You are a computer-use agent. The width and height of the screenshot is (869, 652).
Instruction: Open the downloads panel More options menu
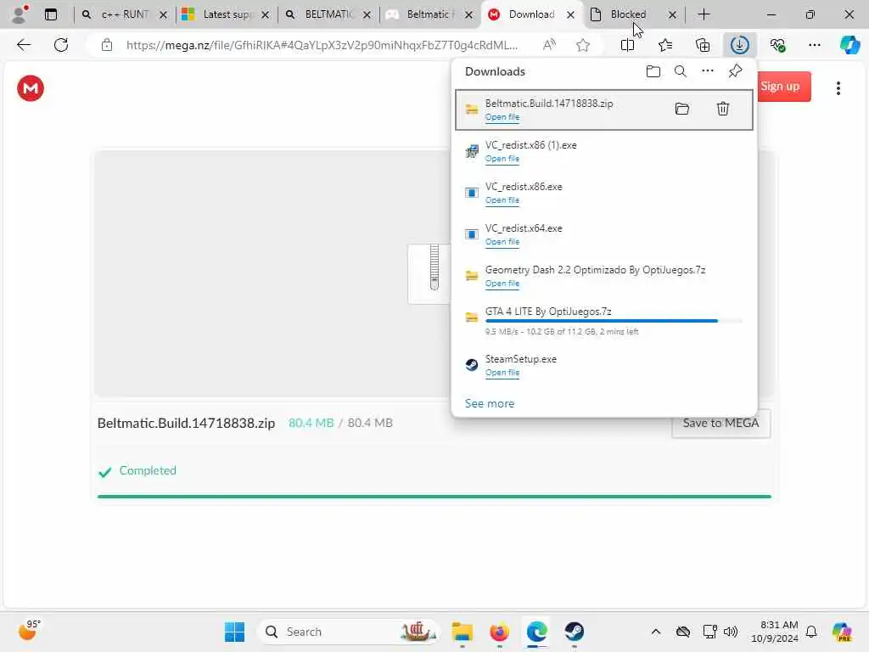[x=707, y=71]
